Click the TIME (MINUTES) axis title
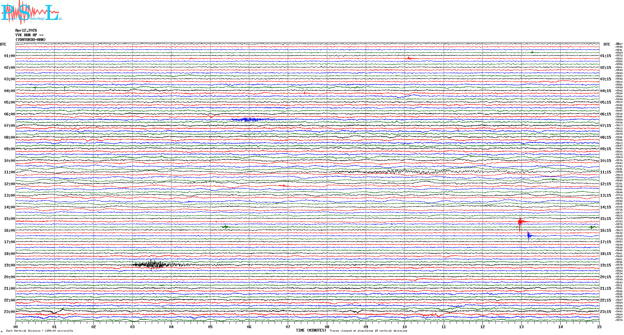 [311, 330]
